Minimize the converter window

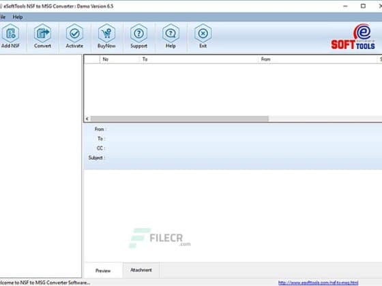345,6
